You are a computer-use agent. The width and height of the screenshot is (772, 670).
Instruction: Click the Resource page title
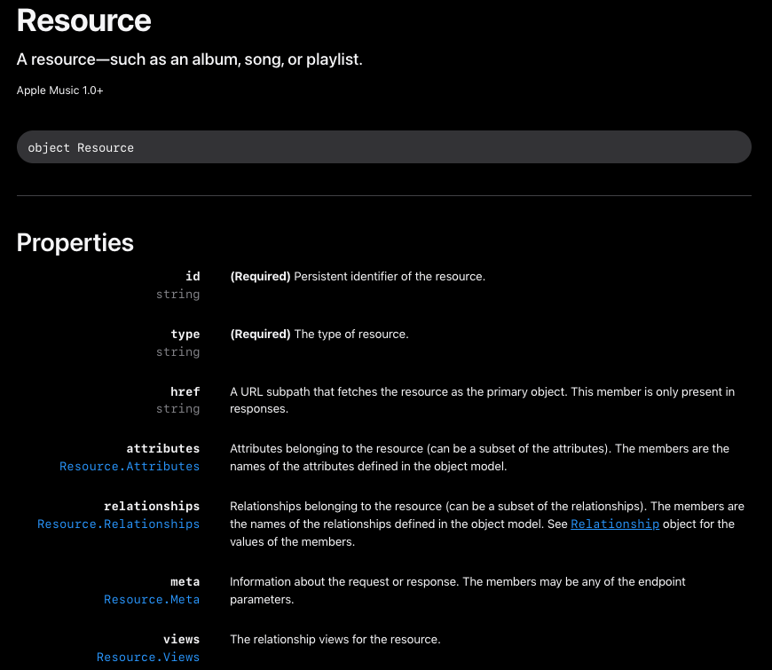(84, 20)
